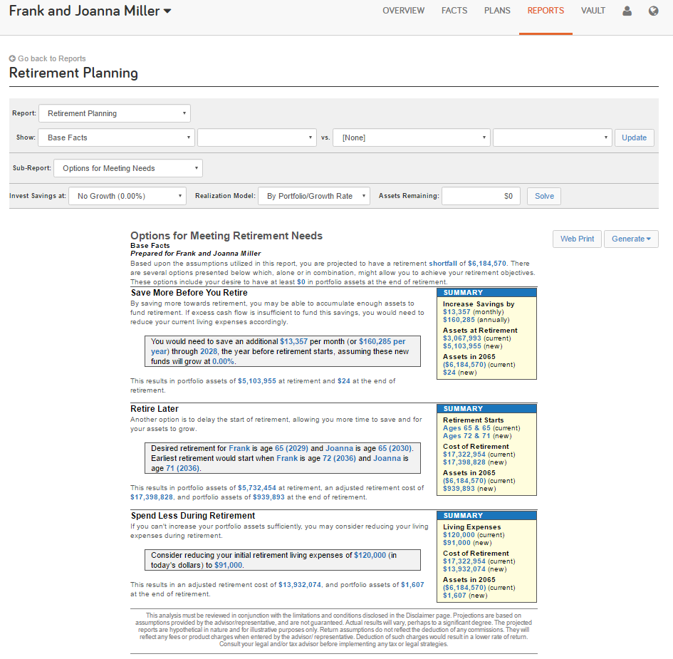Open the Show dropdown set to Base Facts
The image size is (673, 659).
coord(116,137)
